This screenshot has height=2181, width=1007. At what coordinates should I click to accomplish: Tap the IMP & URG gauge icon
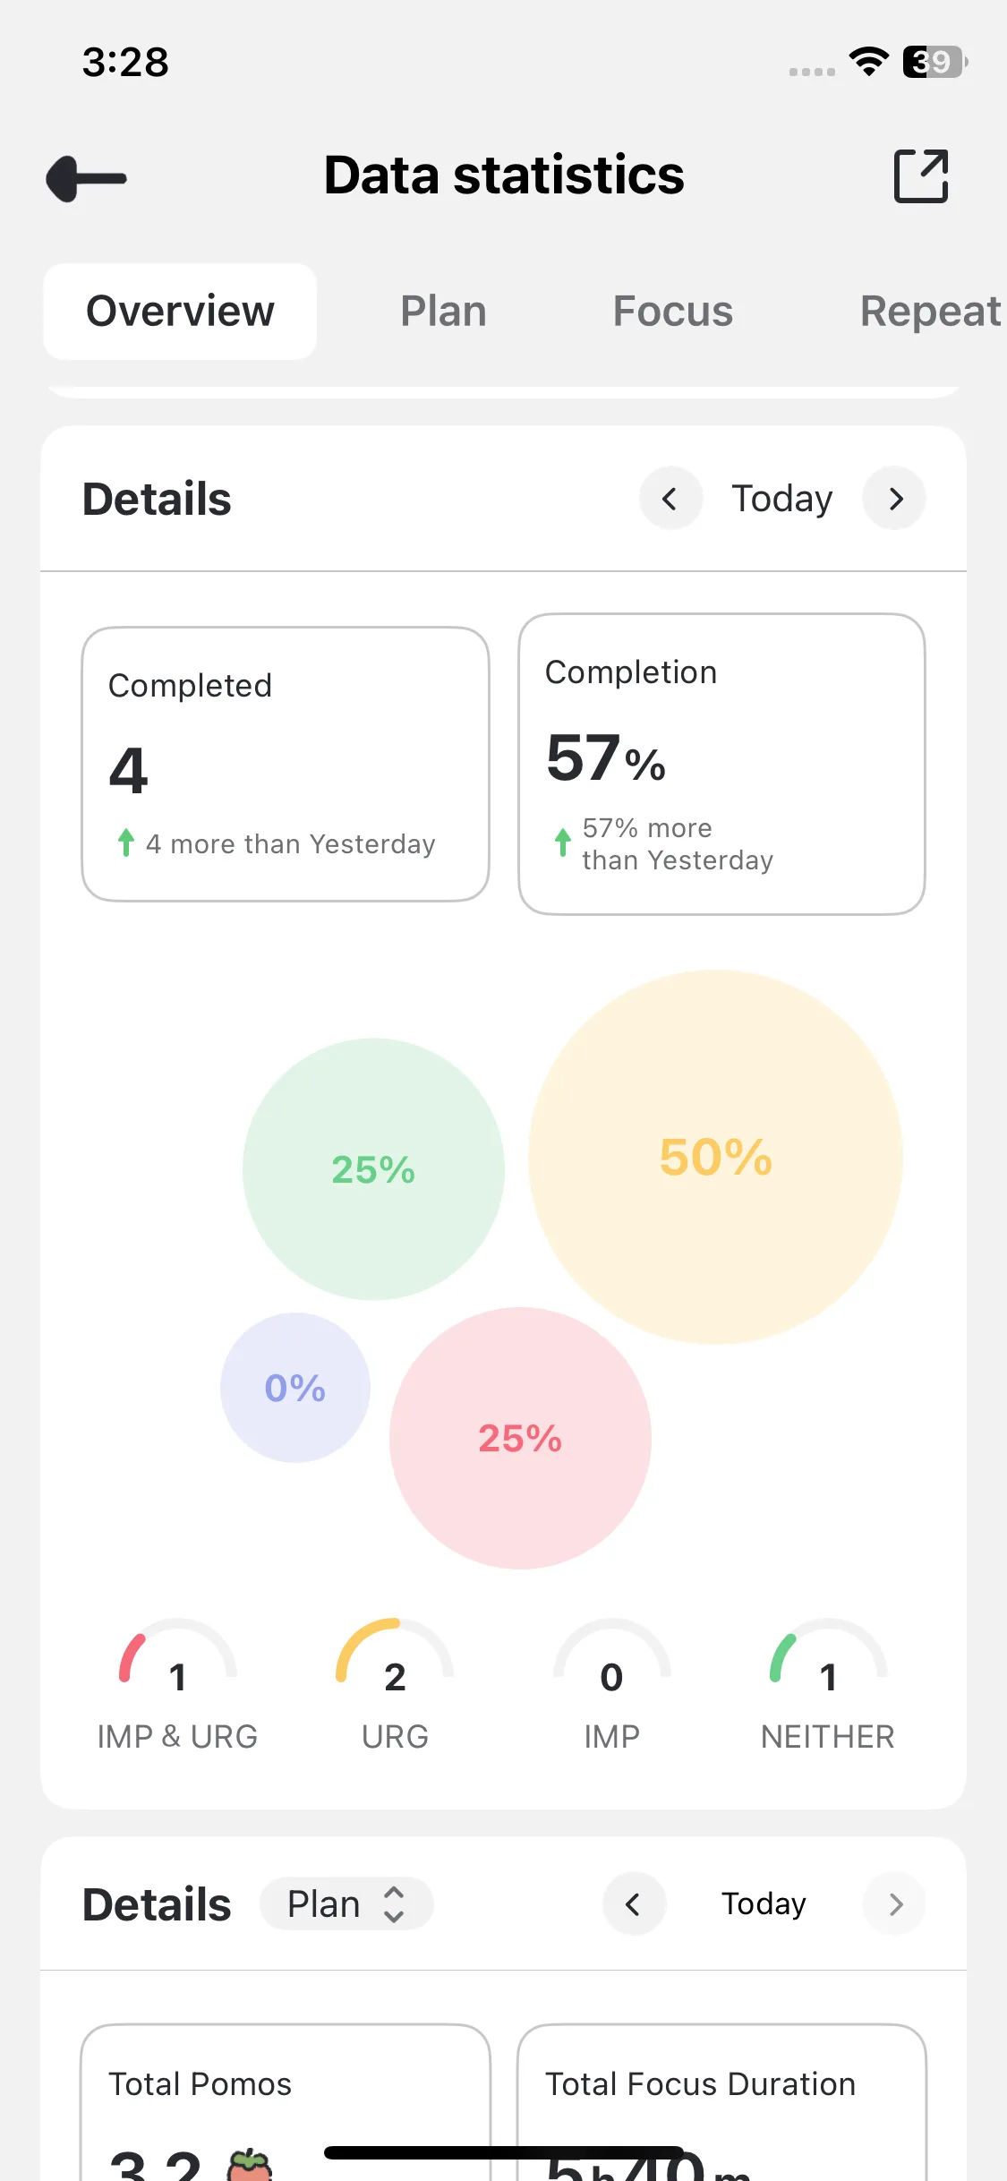point(177,1656)
